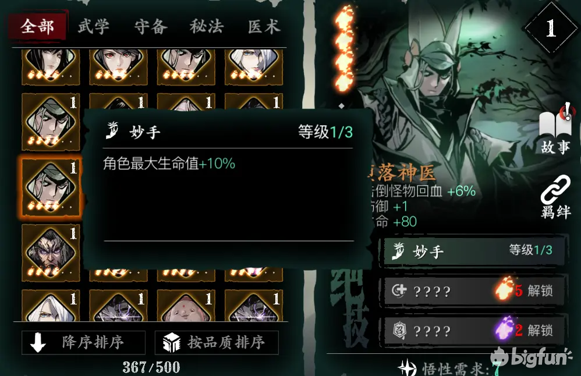Click the 悟性需求 sparkle icon

(x=407, y=368)
